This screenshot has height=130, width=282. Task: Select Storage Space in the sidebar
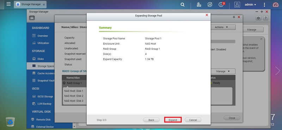click(41, 66)
